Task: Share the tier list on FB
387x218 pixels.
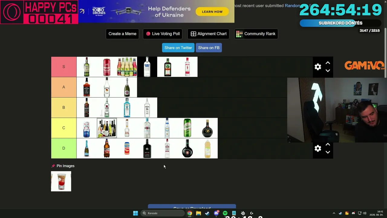Action: click(209, 48)
